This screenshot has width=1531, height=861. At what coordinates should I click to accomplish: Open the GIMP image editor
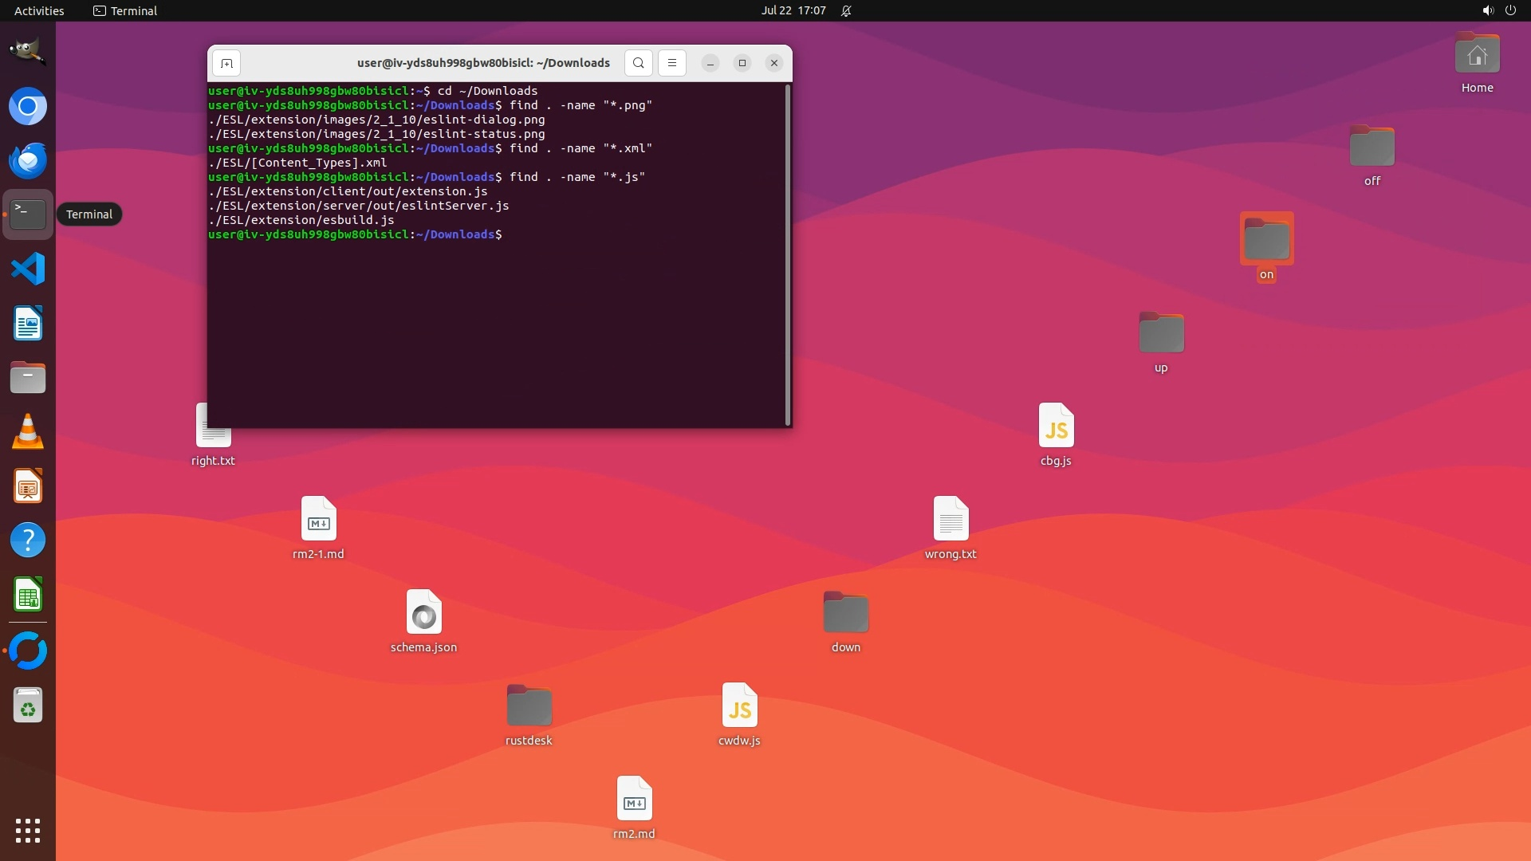[28, 52]
